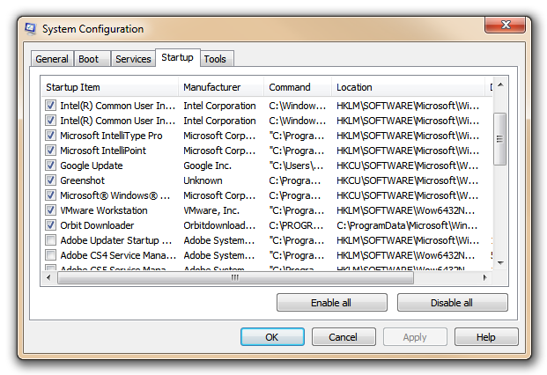Switch to the Services tab

coord(133,59)
